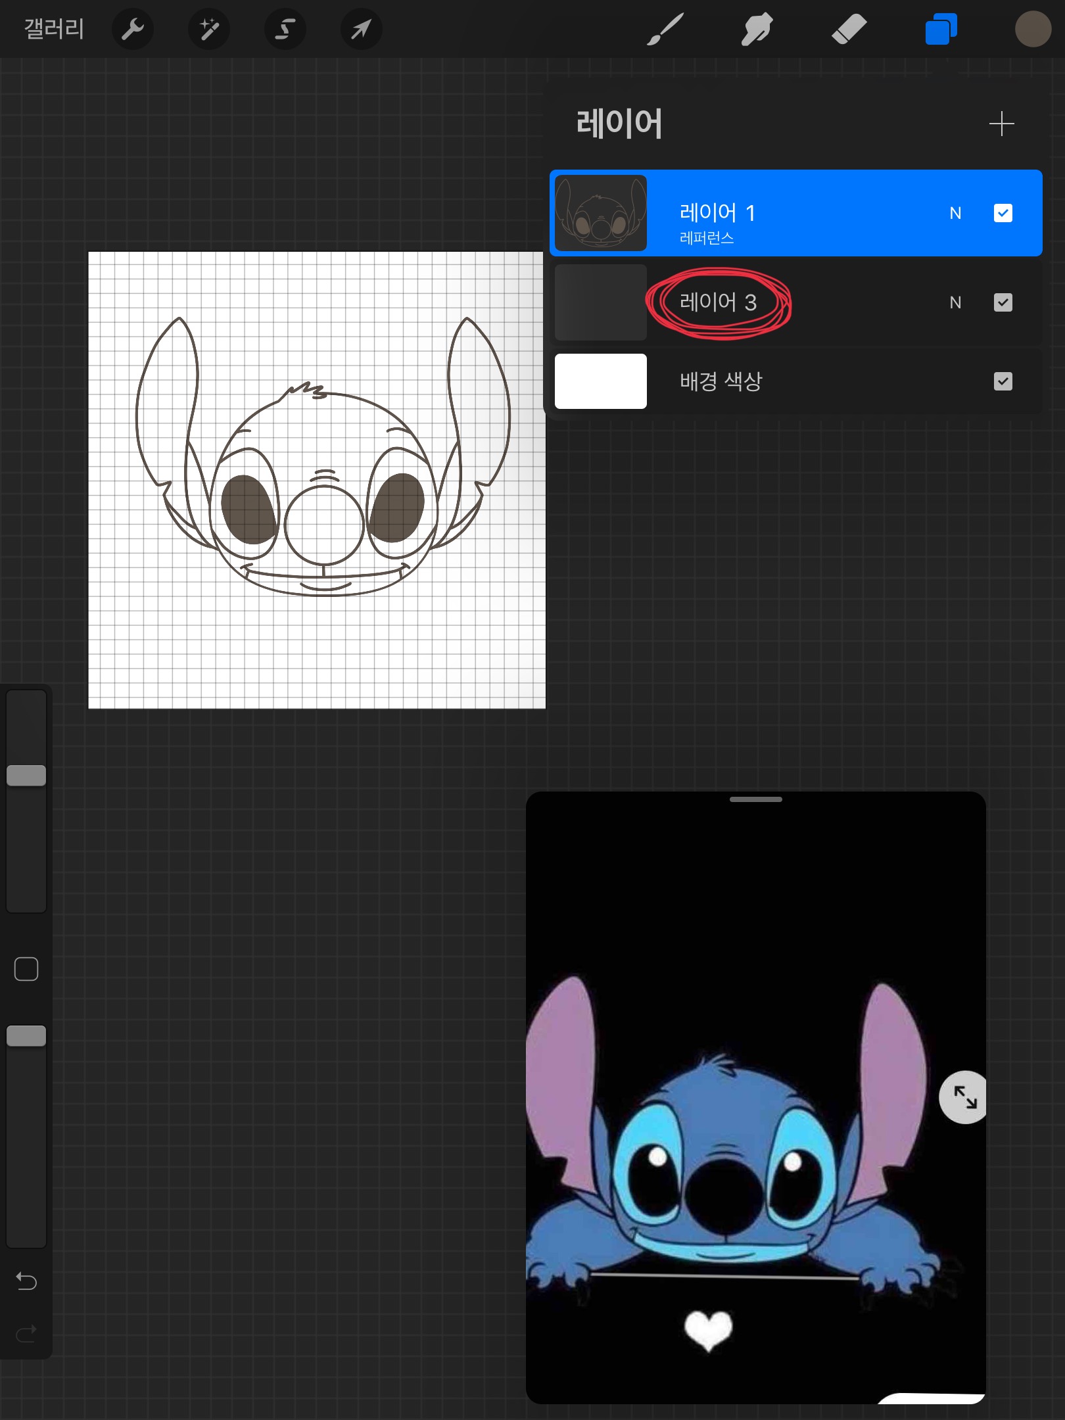Tap the square modify button on sidebar

pyautogui.click(x=26, y=969)
